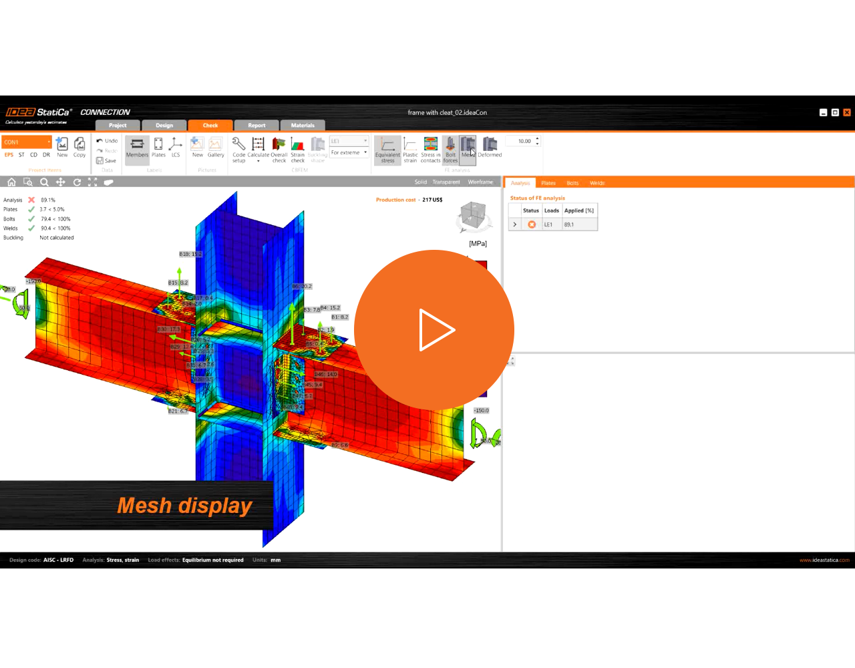
Task: Click the home view icon
Action: click(11, 182)
